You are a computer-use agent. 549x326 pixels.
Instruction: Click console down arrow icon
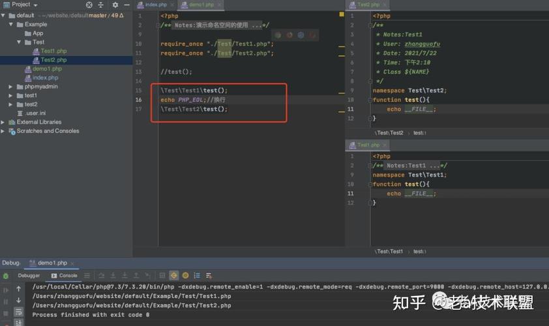(18, 301)
